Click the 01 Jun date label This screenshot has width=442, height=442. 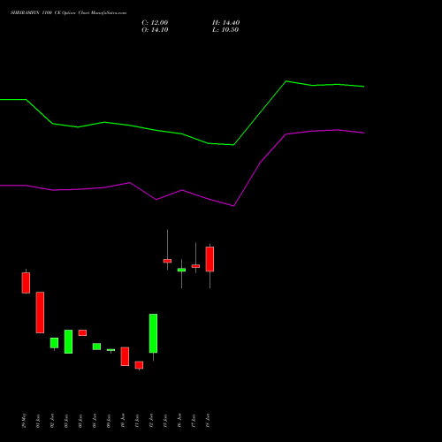(x=38, y=421)
